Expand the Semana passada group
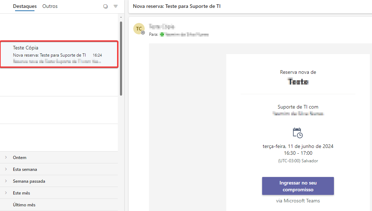The image size is (372, 211). point(59,181)
